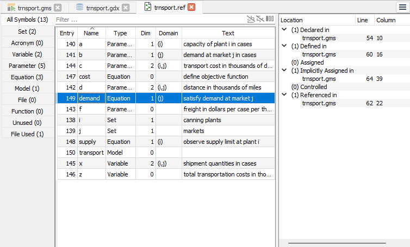Click the horizontal scrollbar in Location panel
This screenshot has height=247, width=410.
tap(337, 243)
